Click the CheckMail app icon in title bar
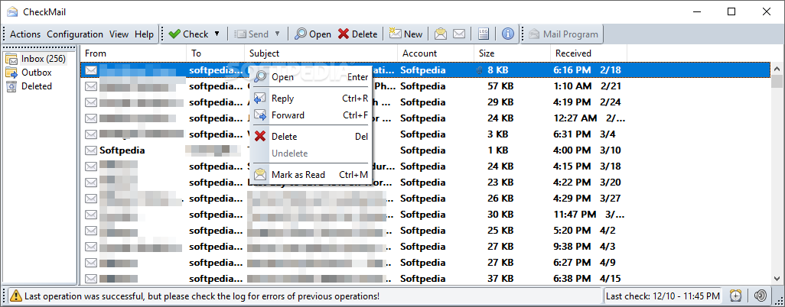785x307 pixels. tap(12, 11)
